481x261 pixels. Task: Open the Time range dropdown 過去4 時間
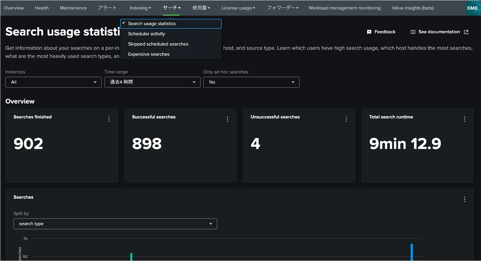click(x=152, y=82)
